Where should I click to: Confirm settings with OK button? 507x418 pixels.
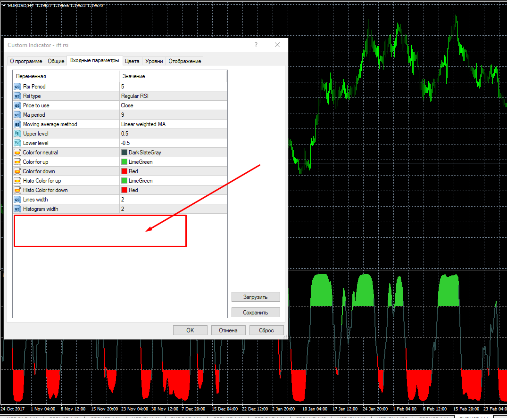[190, 330]
